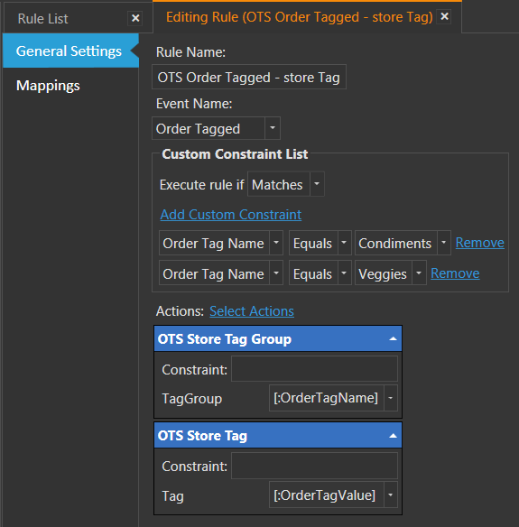The image size is (519, 527).
Task: Close the Editing Rule tab
Action: tap(444, 16)
